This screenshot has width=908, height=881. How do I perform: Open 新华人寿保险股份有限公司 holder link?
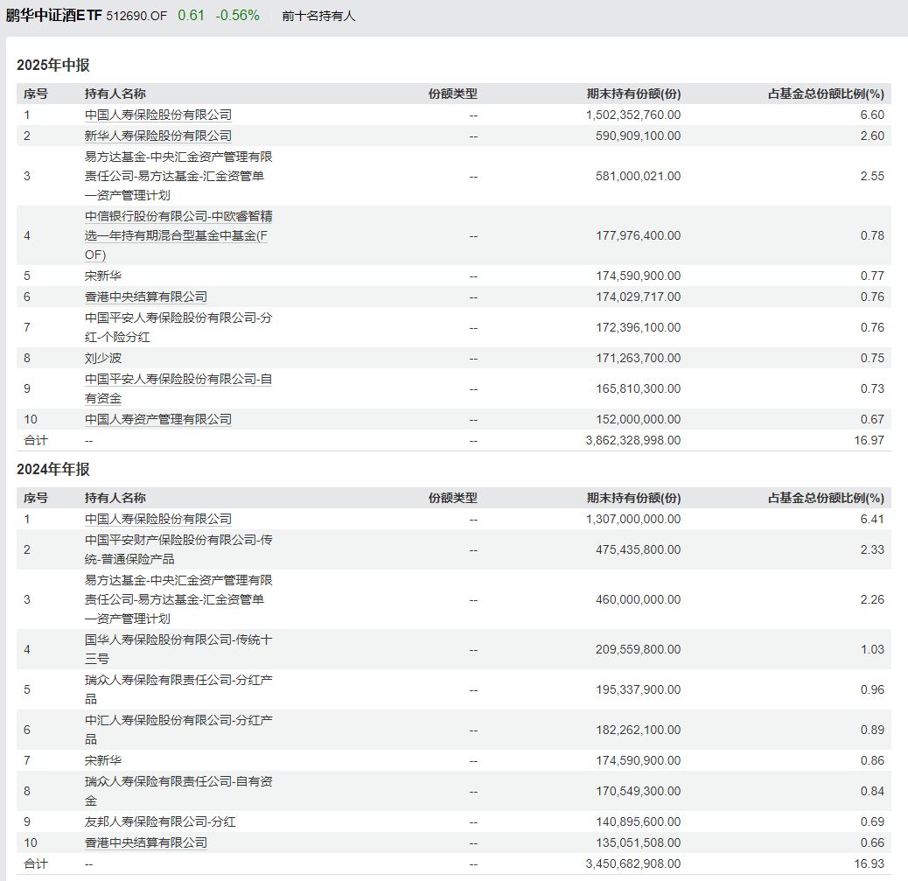(158, 136)
